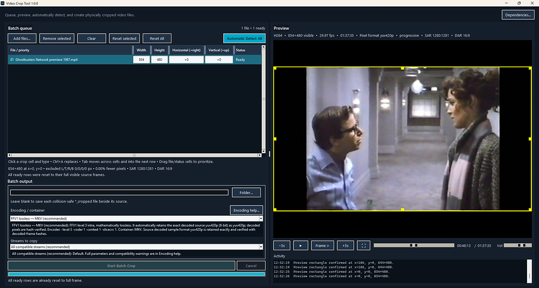Click the video preview frame

click(403, 139)
